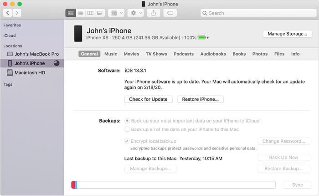Switch to column view in toolbar
The height and width of the screenshot is (196, 319).
click(90, 13)
